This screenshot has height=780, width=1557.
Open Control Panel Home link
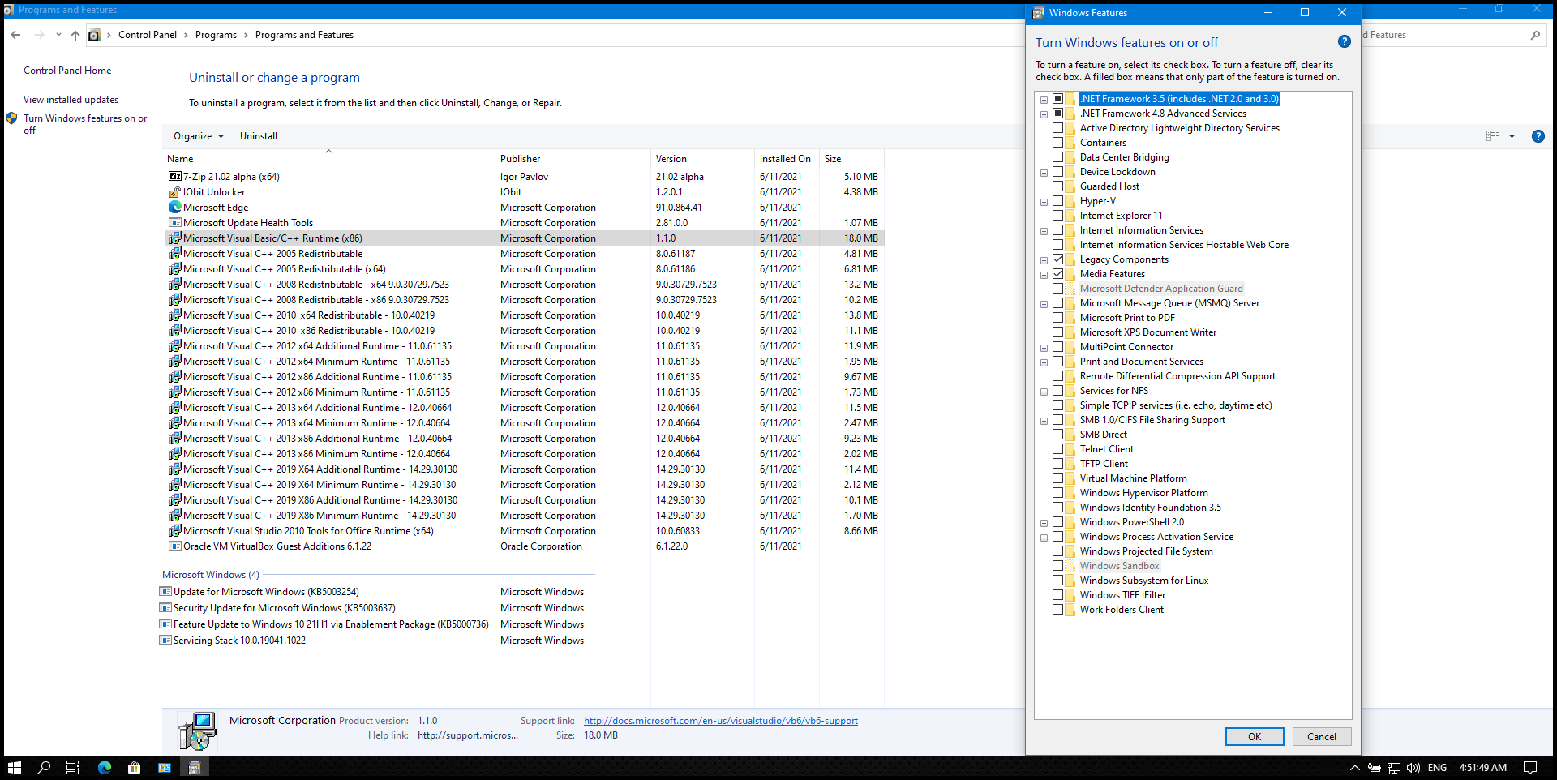67,71
